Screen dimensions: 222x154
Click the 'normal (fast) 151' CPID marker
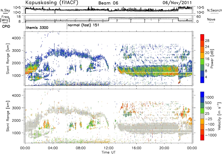click(83, 25)
